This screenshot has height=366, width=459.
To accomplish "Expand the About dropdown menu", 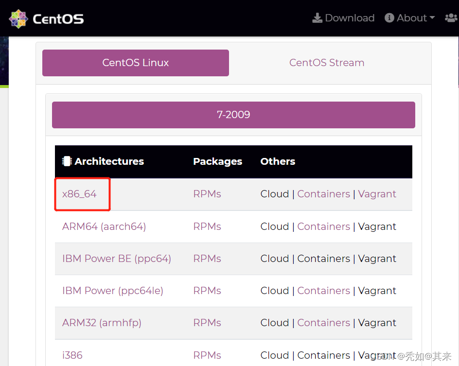I will [410, 18].
